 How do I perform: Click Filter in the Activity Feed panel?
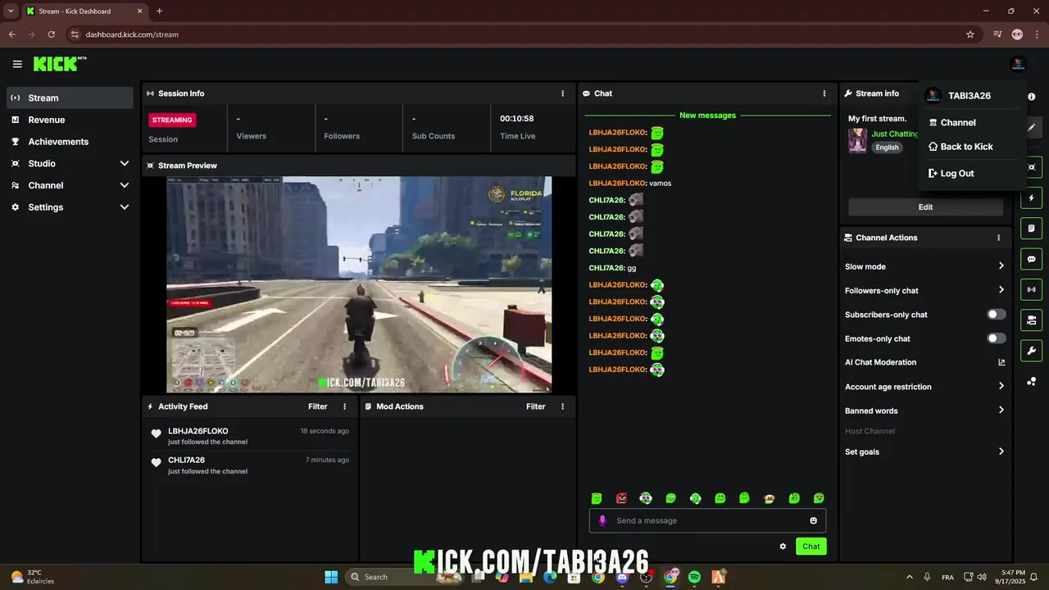(317, 406)
